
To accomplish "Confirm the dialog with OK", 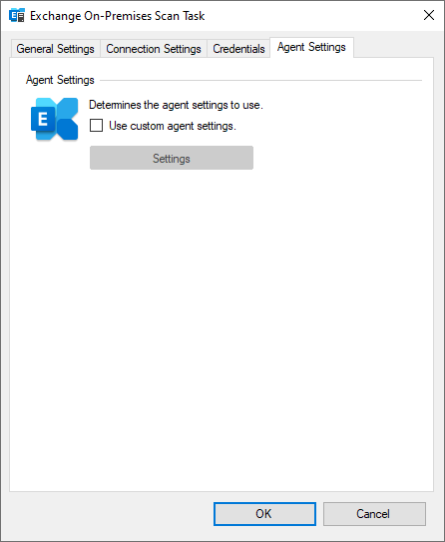I will (264, 514).
